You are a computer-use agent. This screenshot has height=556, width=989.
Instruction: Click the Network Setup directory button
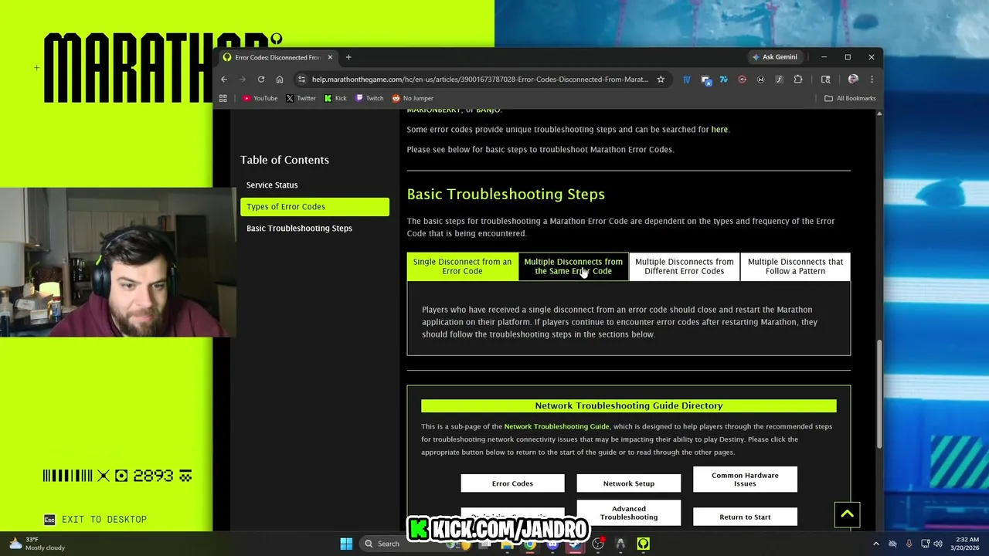(x=628, y=483)
